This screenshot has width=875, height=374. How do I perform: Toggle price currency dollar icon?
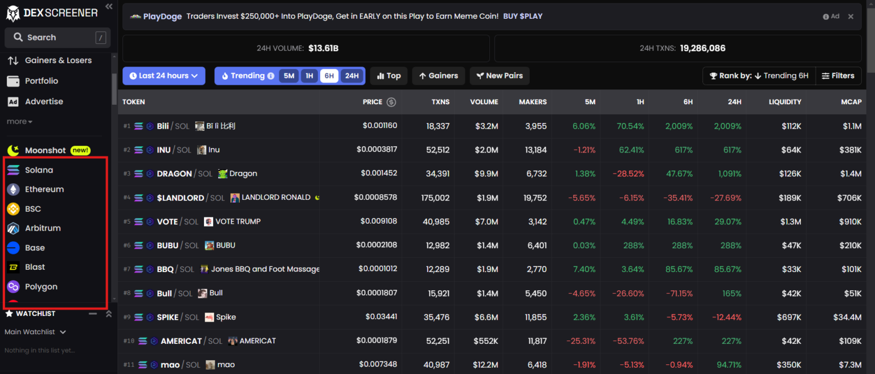click(x=391, y=102)
